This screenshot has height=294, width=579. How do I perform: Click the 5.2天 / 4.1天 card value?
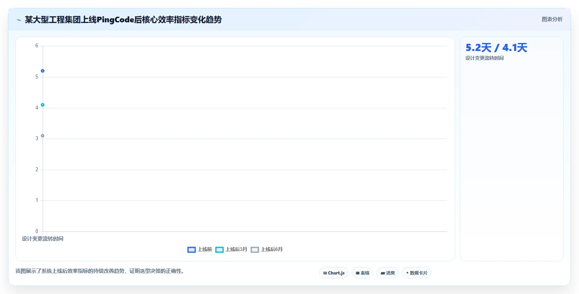[496, 48]
